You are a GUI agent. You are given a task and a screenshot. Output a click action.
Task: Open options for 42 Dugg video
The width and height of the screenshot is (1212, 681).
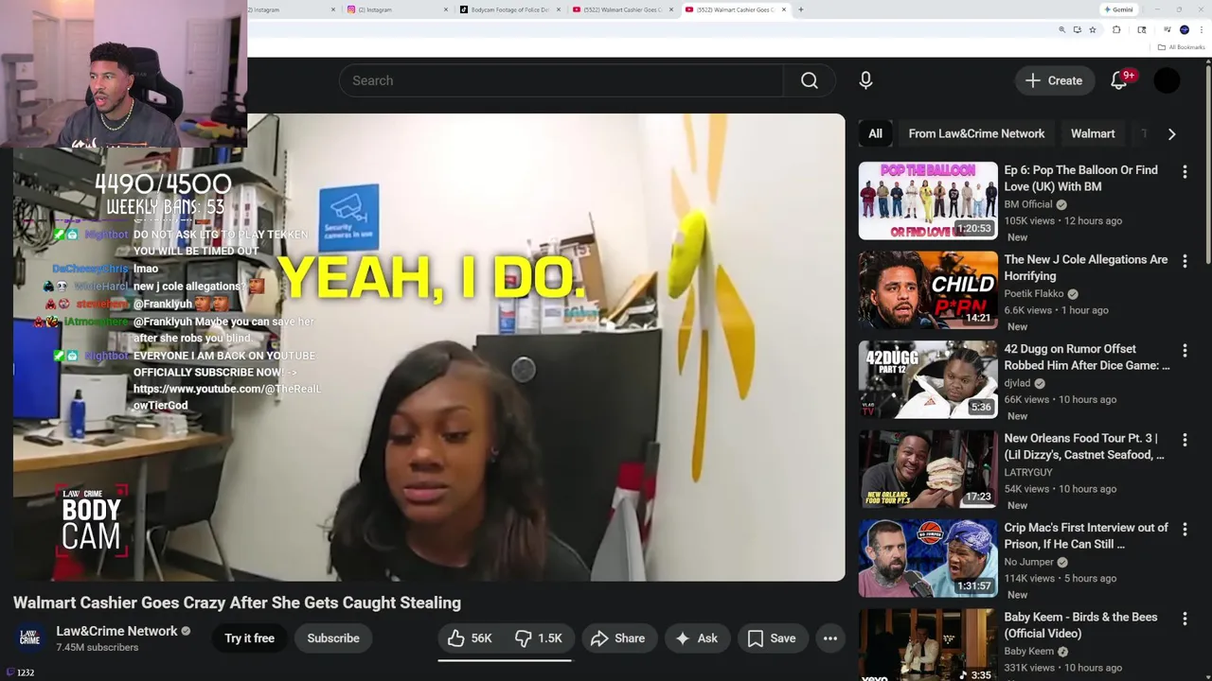1185,350
